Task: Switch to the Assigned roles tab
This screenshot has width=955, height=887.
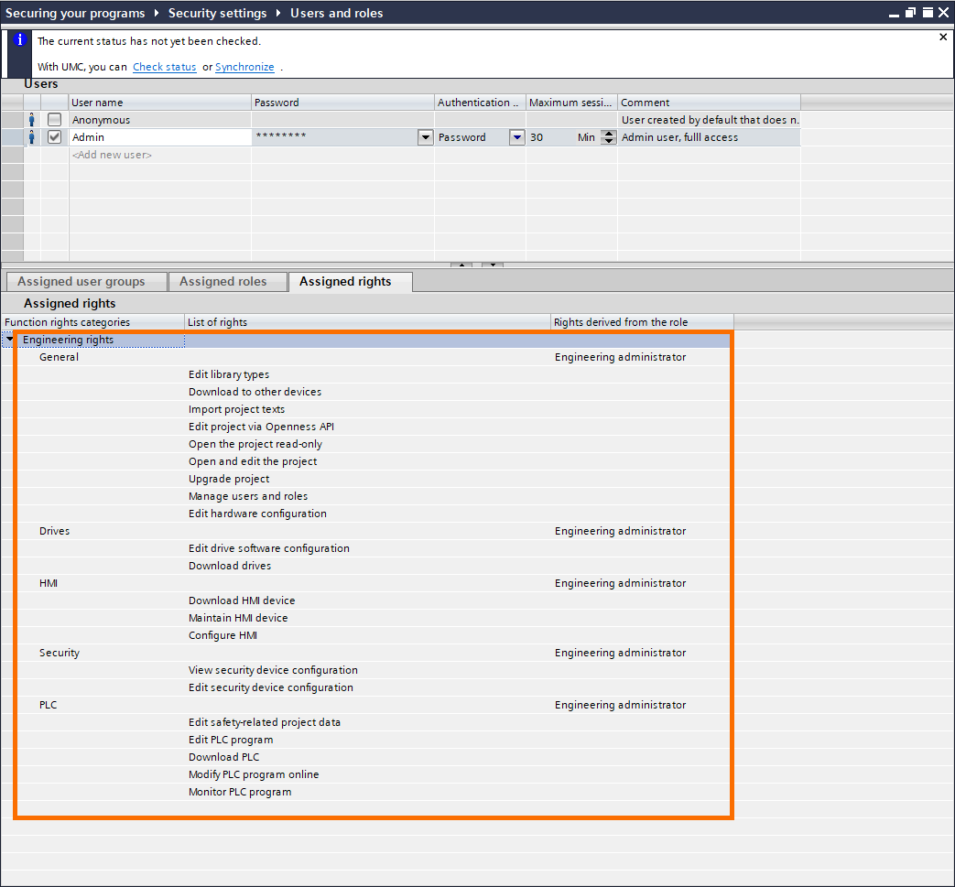Action: [x=226, y=281]
